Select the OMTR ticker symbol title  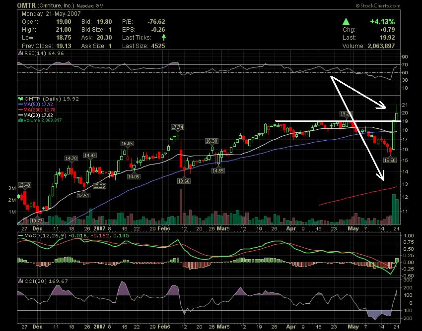26,5
